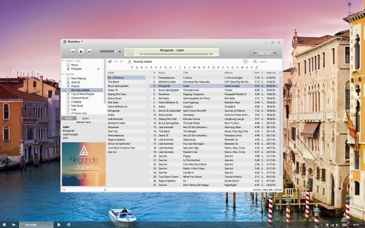Switch to the Lyrics tab
The width and height of the screenshot is (365, 228).
(85, 118)
